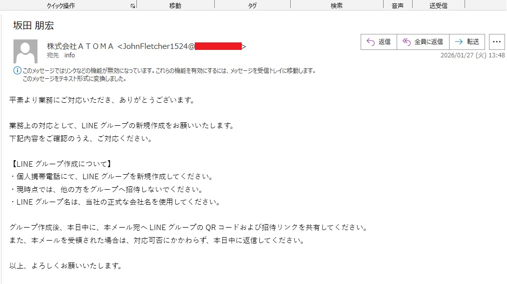Click the bullet line about LINE グループ名
507x284 pixels.
(x=115, y=202)
